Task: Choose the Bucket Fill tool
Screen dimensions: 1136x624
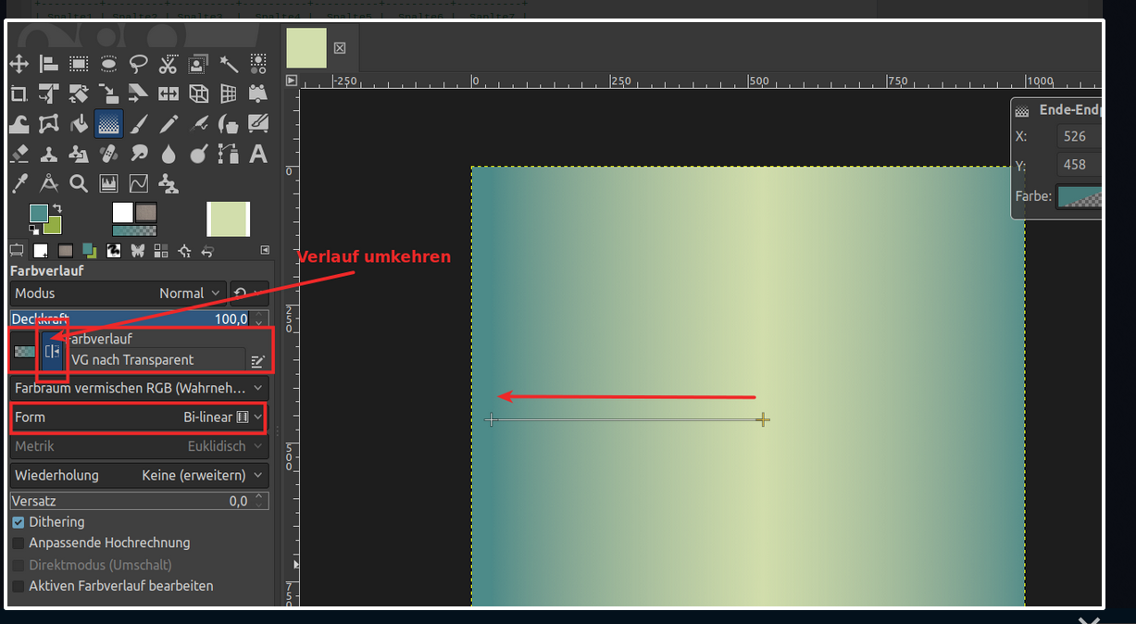Action: (79, 123)
